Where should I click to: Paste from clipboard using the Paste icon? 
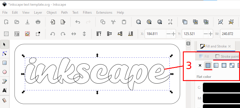(x=124, y=22)
